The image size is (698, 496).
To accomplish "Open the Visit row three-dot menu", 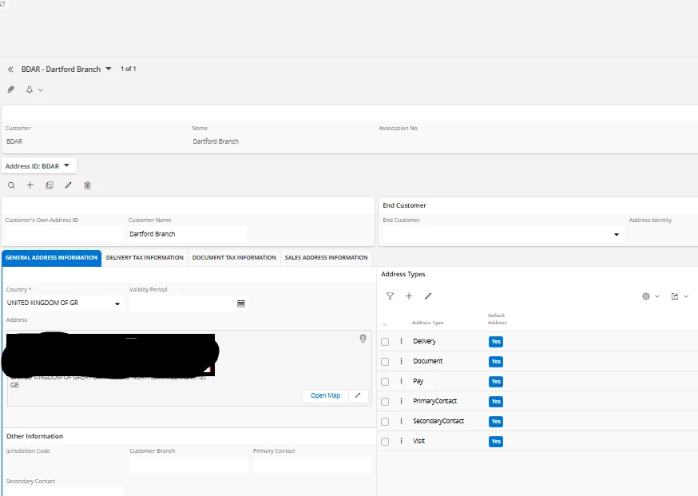I will click(401, 441).
